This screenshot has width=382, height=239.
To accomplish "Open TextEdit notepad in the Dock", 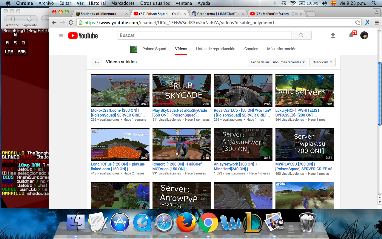I will [x=98, y=222].
